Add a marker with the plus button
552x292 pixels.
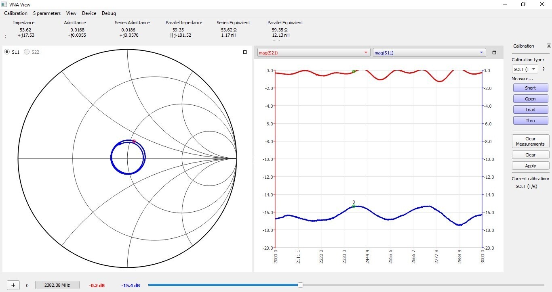click(x=13, y=285)
